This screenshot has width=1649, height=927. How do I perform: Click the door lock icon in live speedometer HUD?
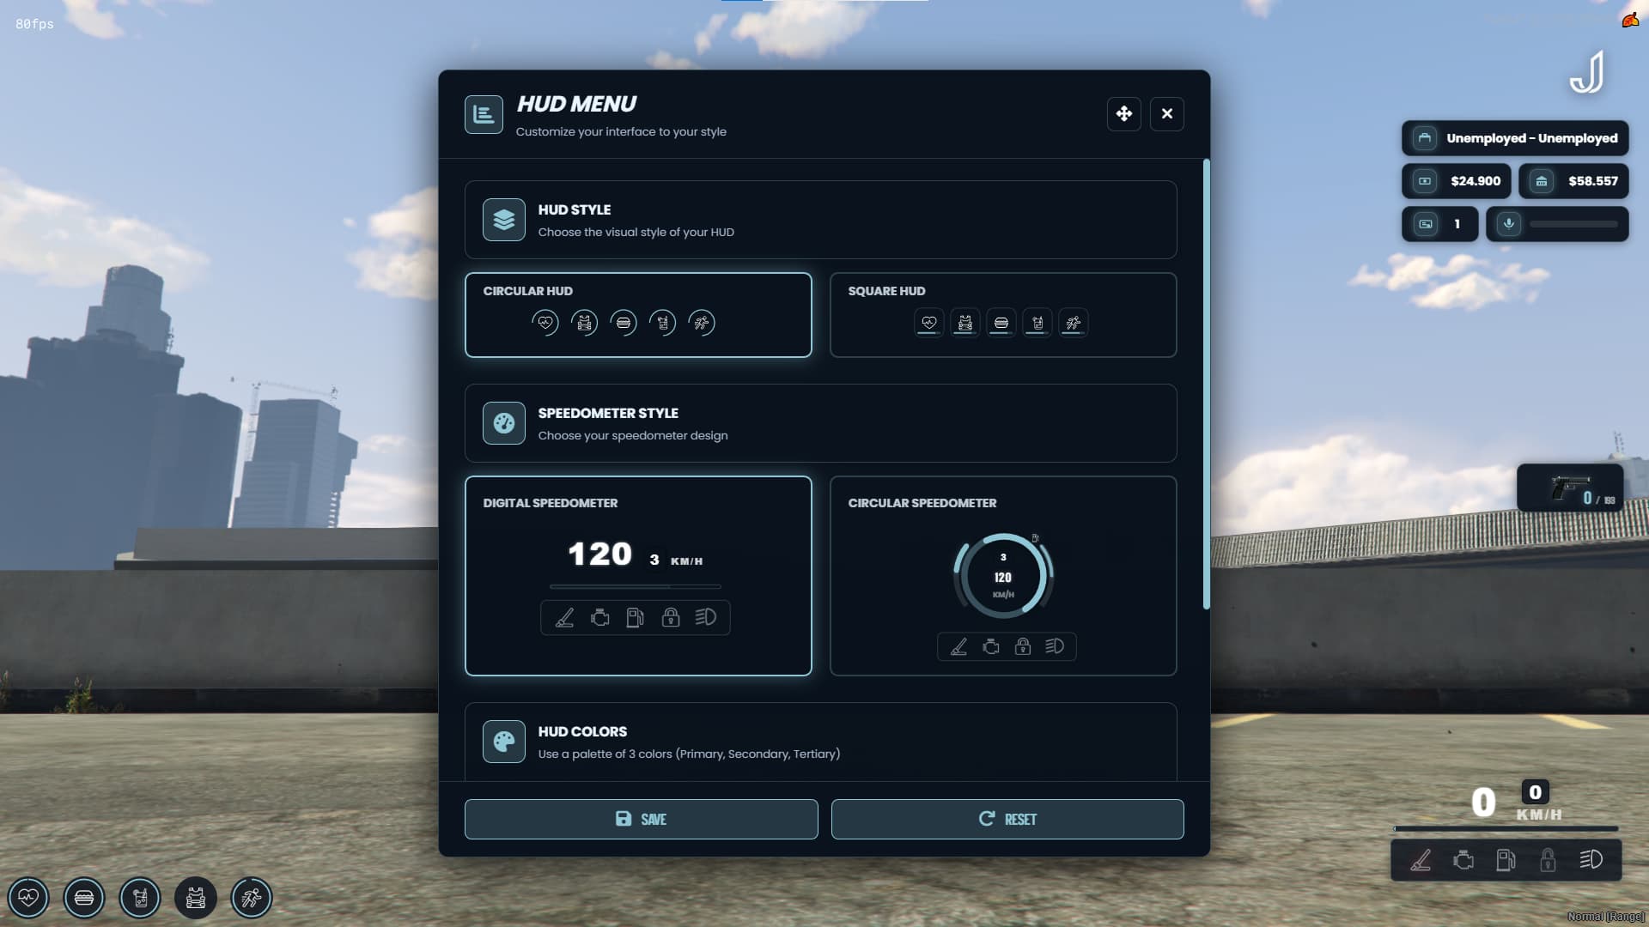[x=1548, y=860]
